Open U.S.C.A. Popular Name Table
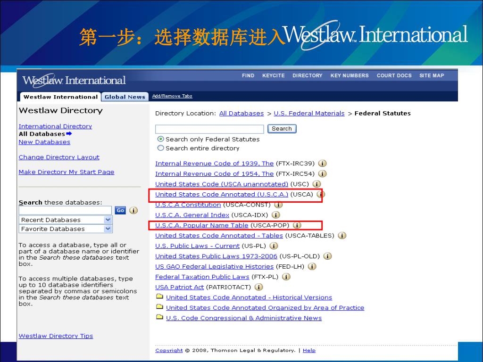 click(202, 225)
